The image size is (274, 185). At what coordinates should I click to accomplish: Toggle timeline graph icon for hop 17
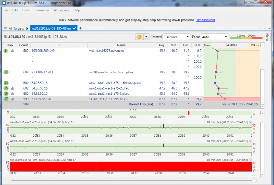point(13,99)
